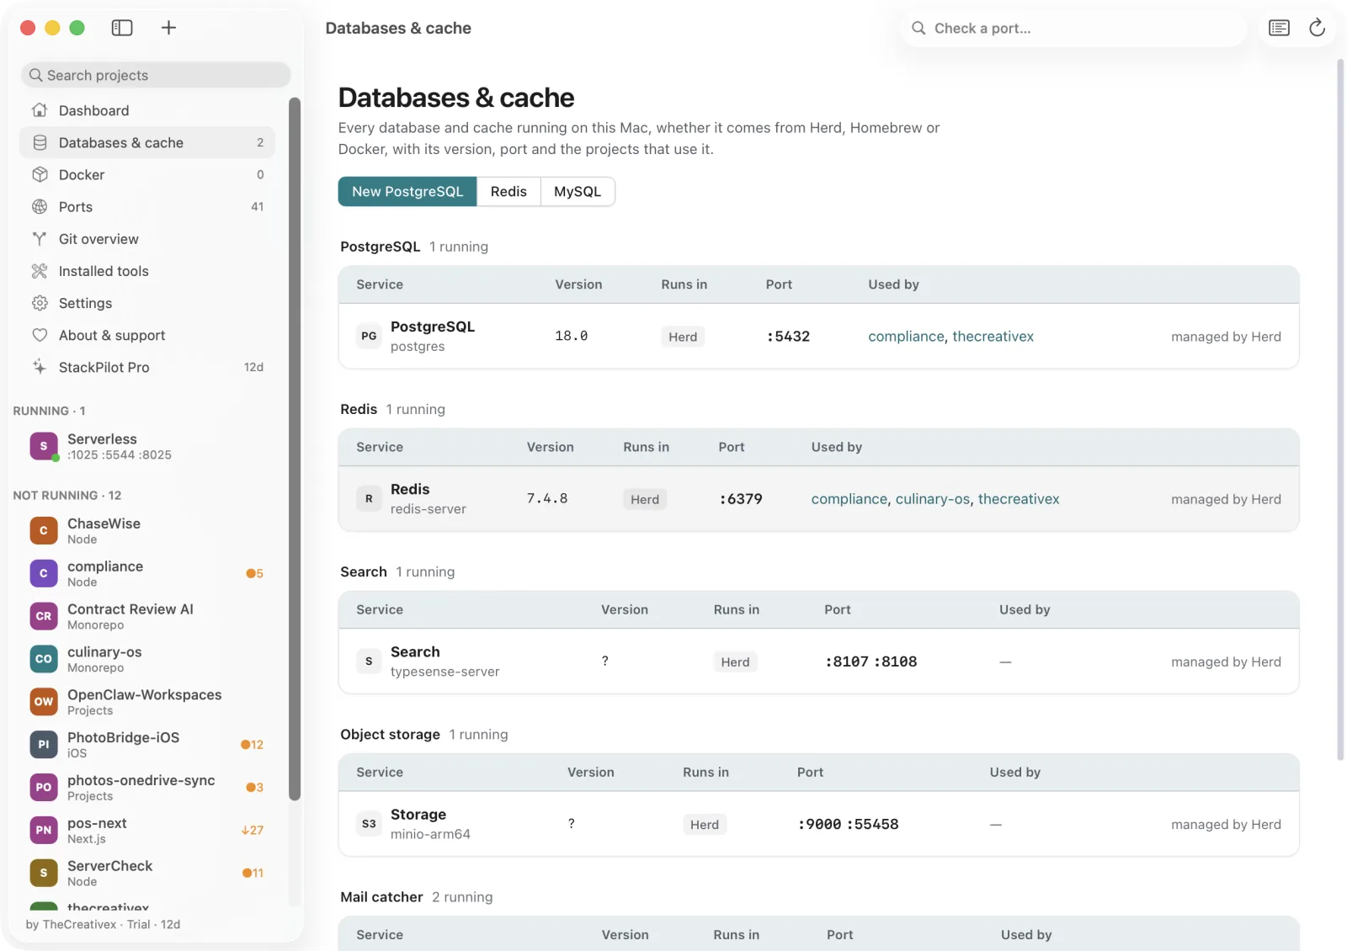Click minio-arm64 label
Image resolution: width=1347 pixels, height=951 pixels.
pos(430,834)
